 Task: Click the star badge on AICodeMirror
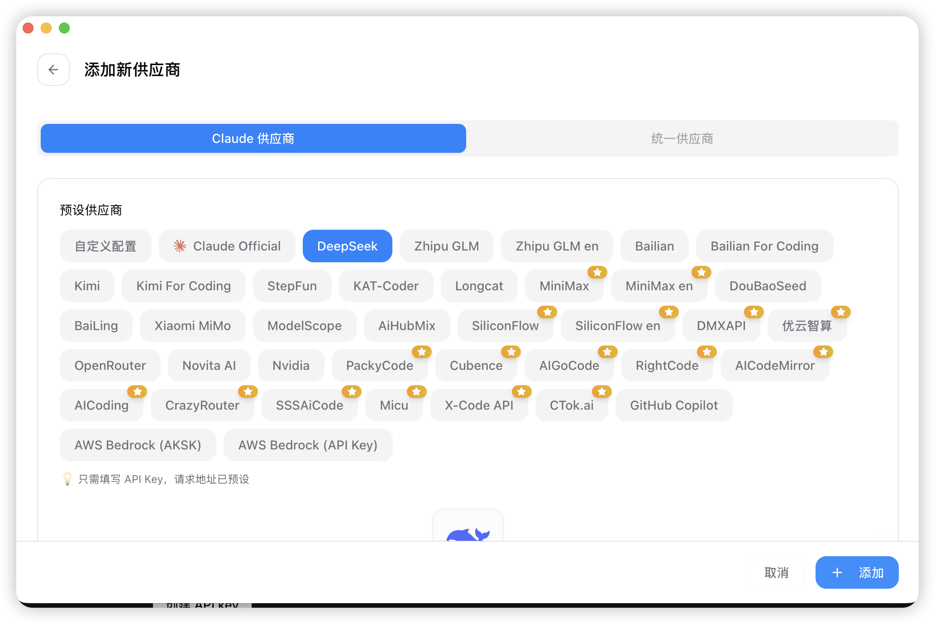click(x=823, y=352)
